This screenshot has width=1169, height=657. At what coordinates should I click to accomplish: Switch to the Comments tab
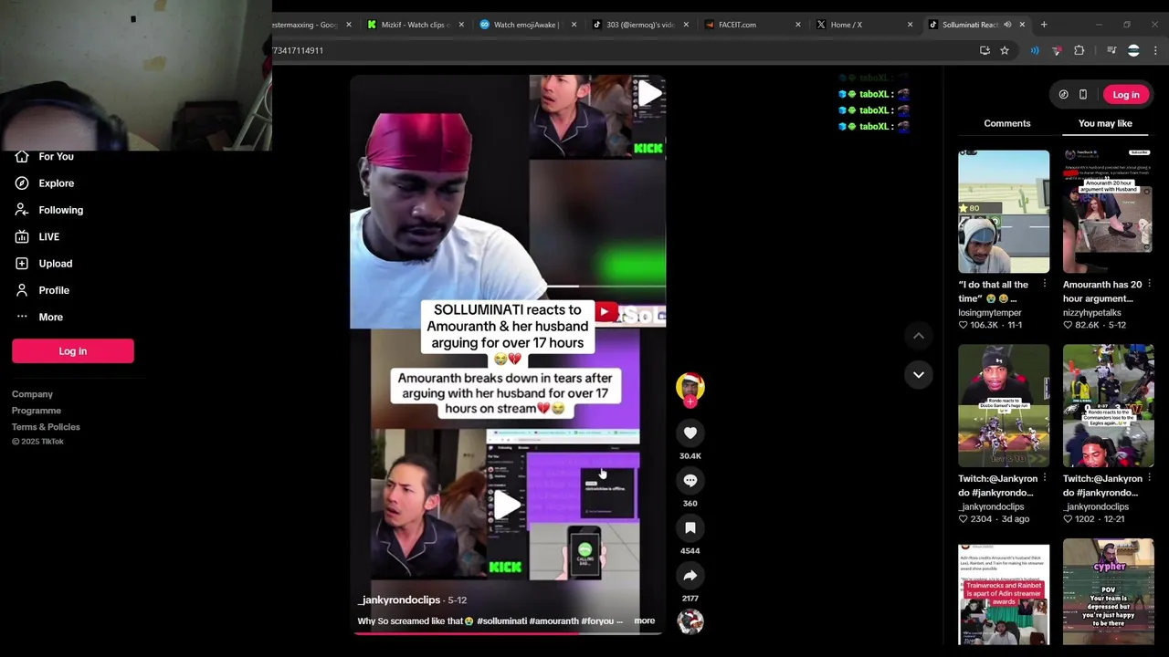pyautogui.click(x=1006, y=123)
